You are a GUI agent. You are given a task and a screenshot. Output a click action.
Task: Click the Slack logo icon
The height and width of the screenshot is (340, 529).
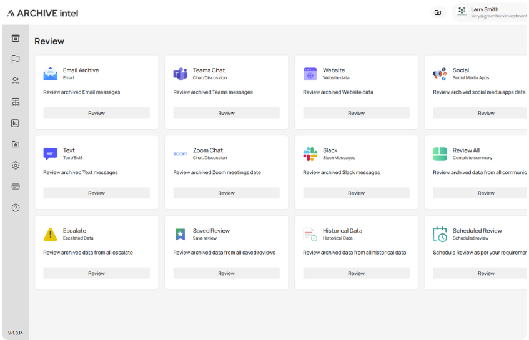[x=310, y=154]
